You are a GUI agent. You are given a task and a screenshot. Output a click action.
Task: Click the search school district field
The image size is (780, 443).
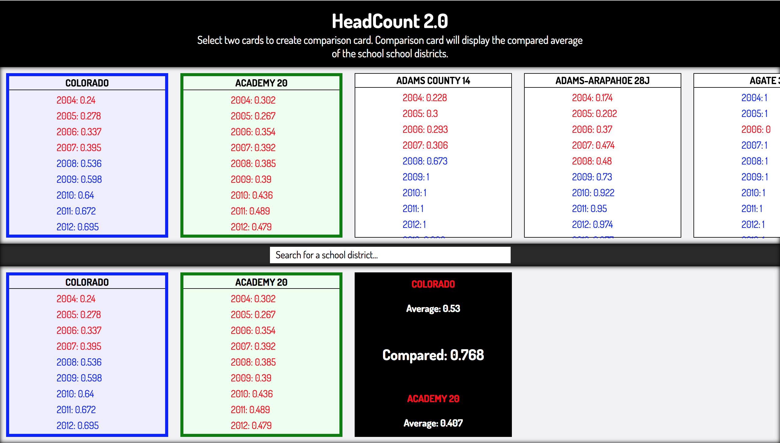pyautogui.click(x=390, y=255)
